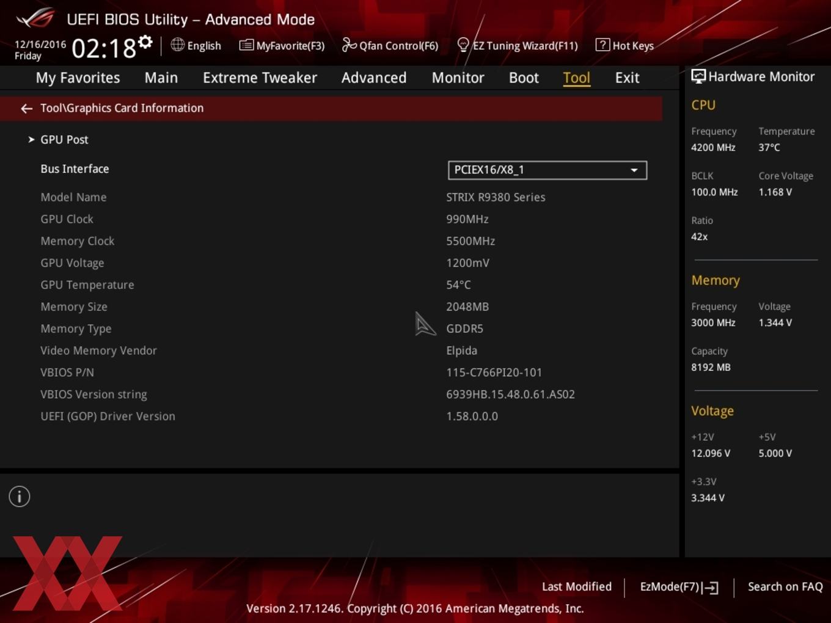Click the 1.168 V core voltage
The height and width of the screenshot is (623, 831).
coord(775,192)
